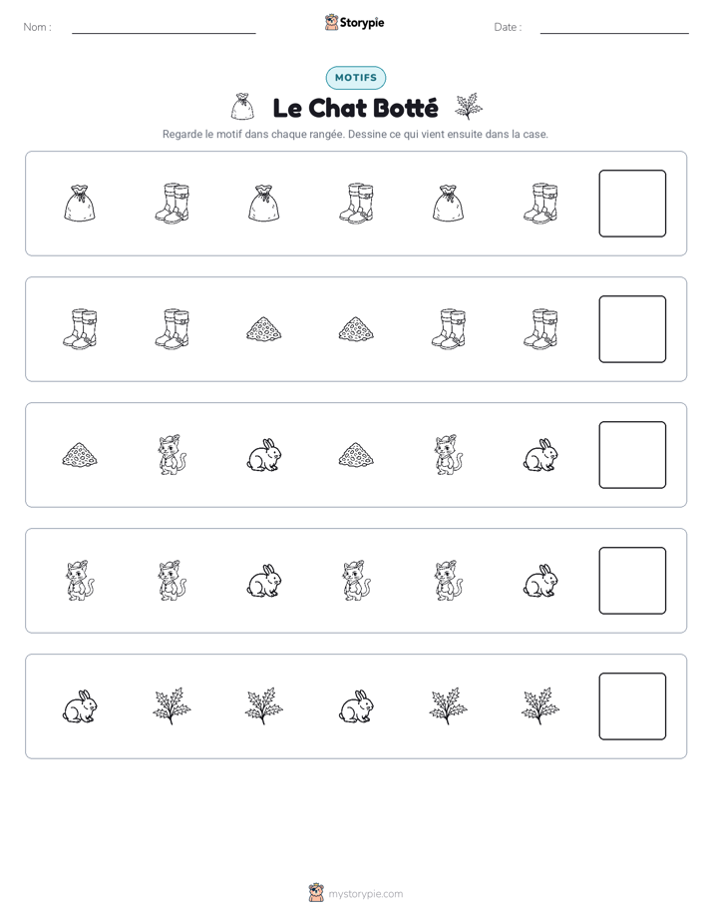Viewport: 712px width, 922px height.
Task: Click the first rabbit in row five
Action: pyautogui.click(x=80, y=706)
